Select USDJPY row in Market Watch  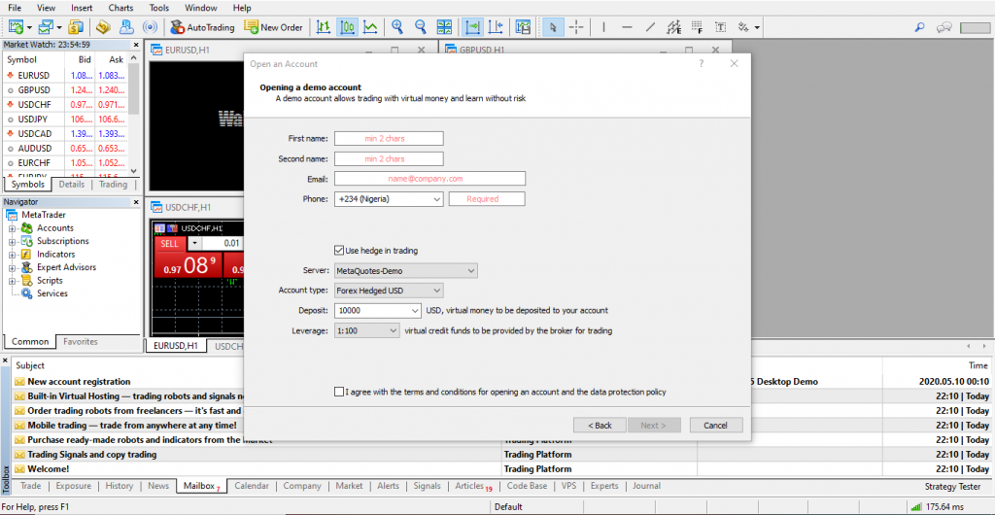pyautogui.click(x=65, y=119)
